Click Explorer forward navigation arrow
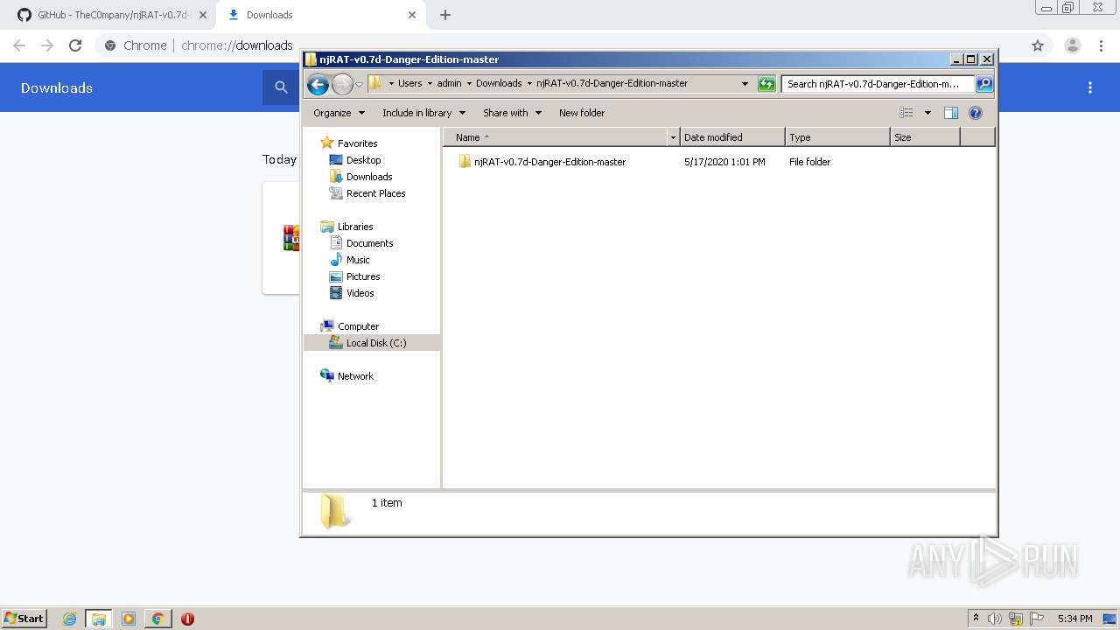Screen dimensions: 1120x630 click(342, 84)
